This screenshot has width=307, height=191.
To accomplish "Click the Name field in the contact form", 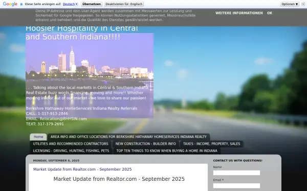I will pos(236,173).
